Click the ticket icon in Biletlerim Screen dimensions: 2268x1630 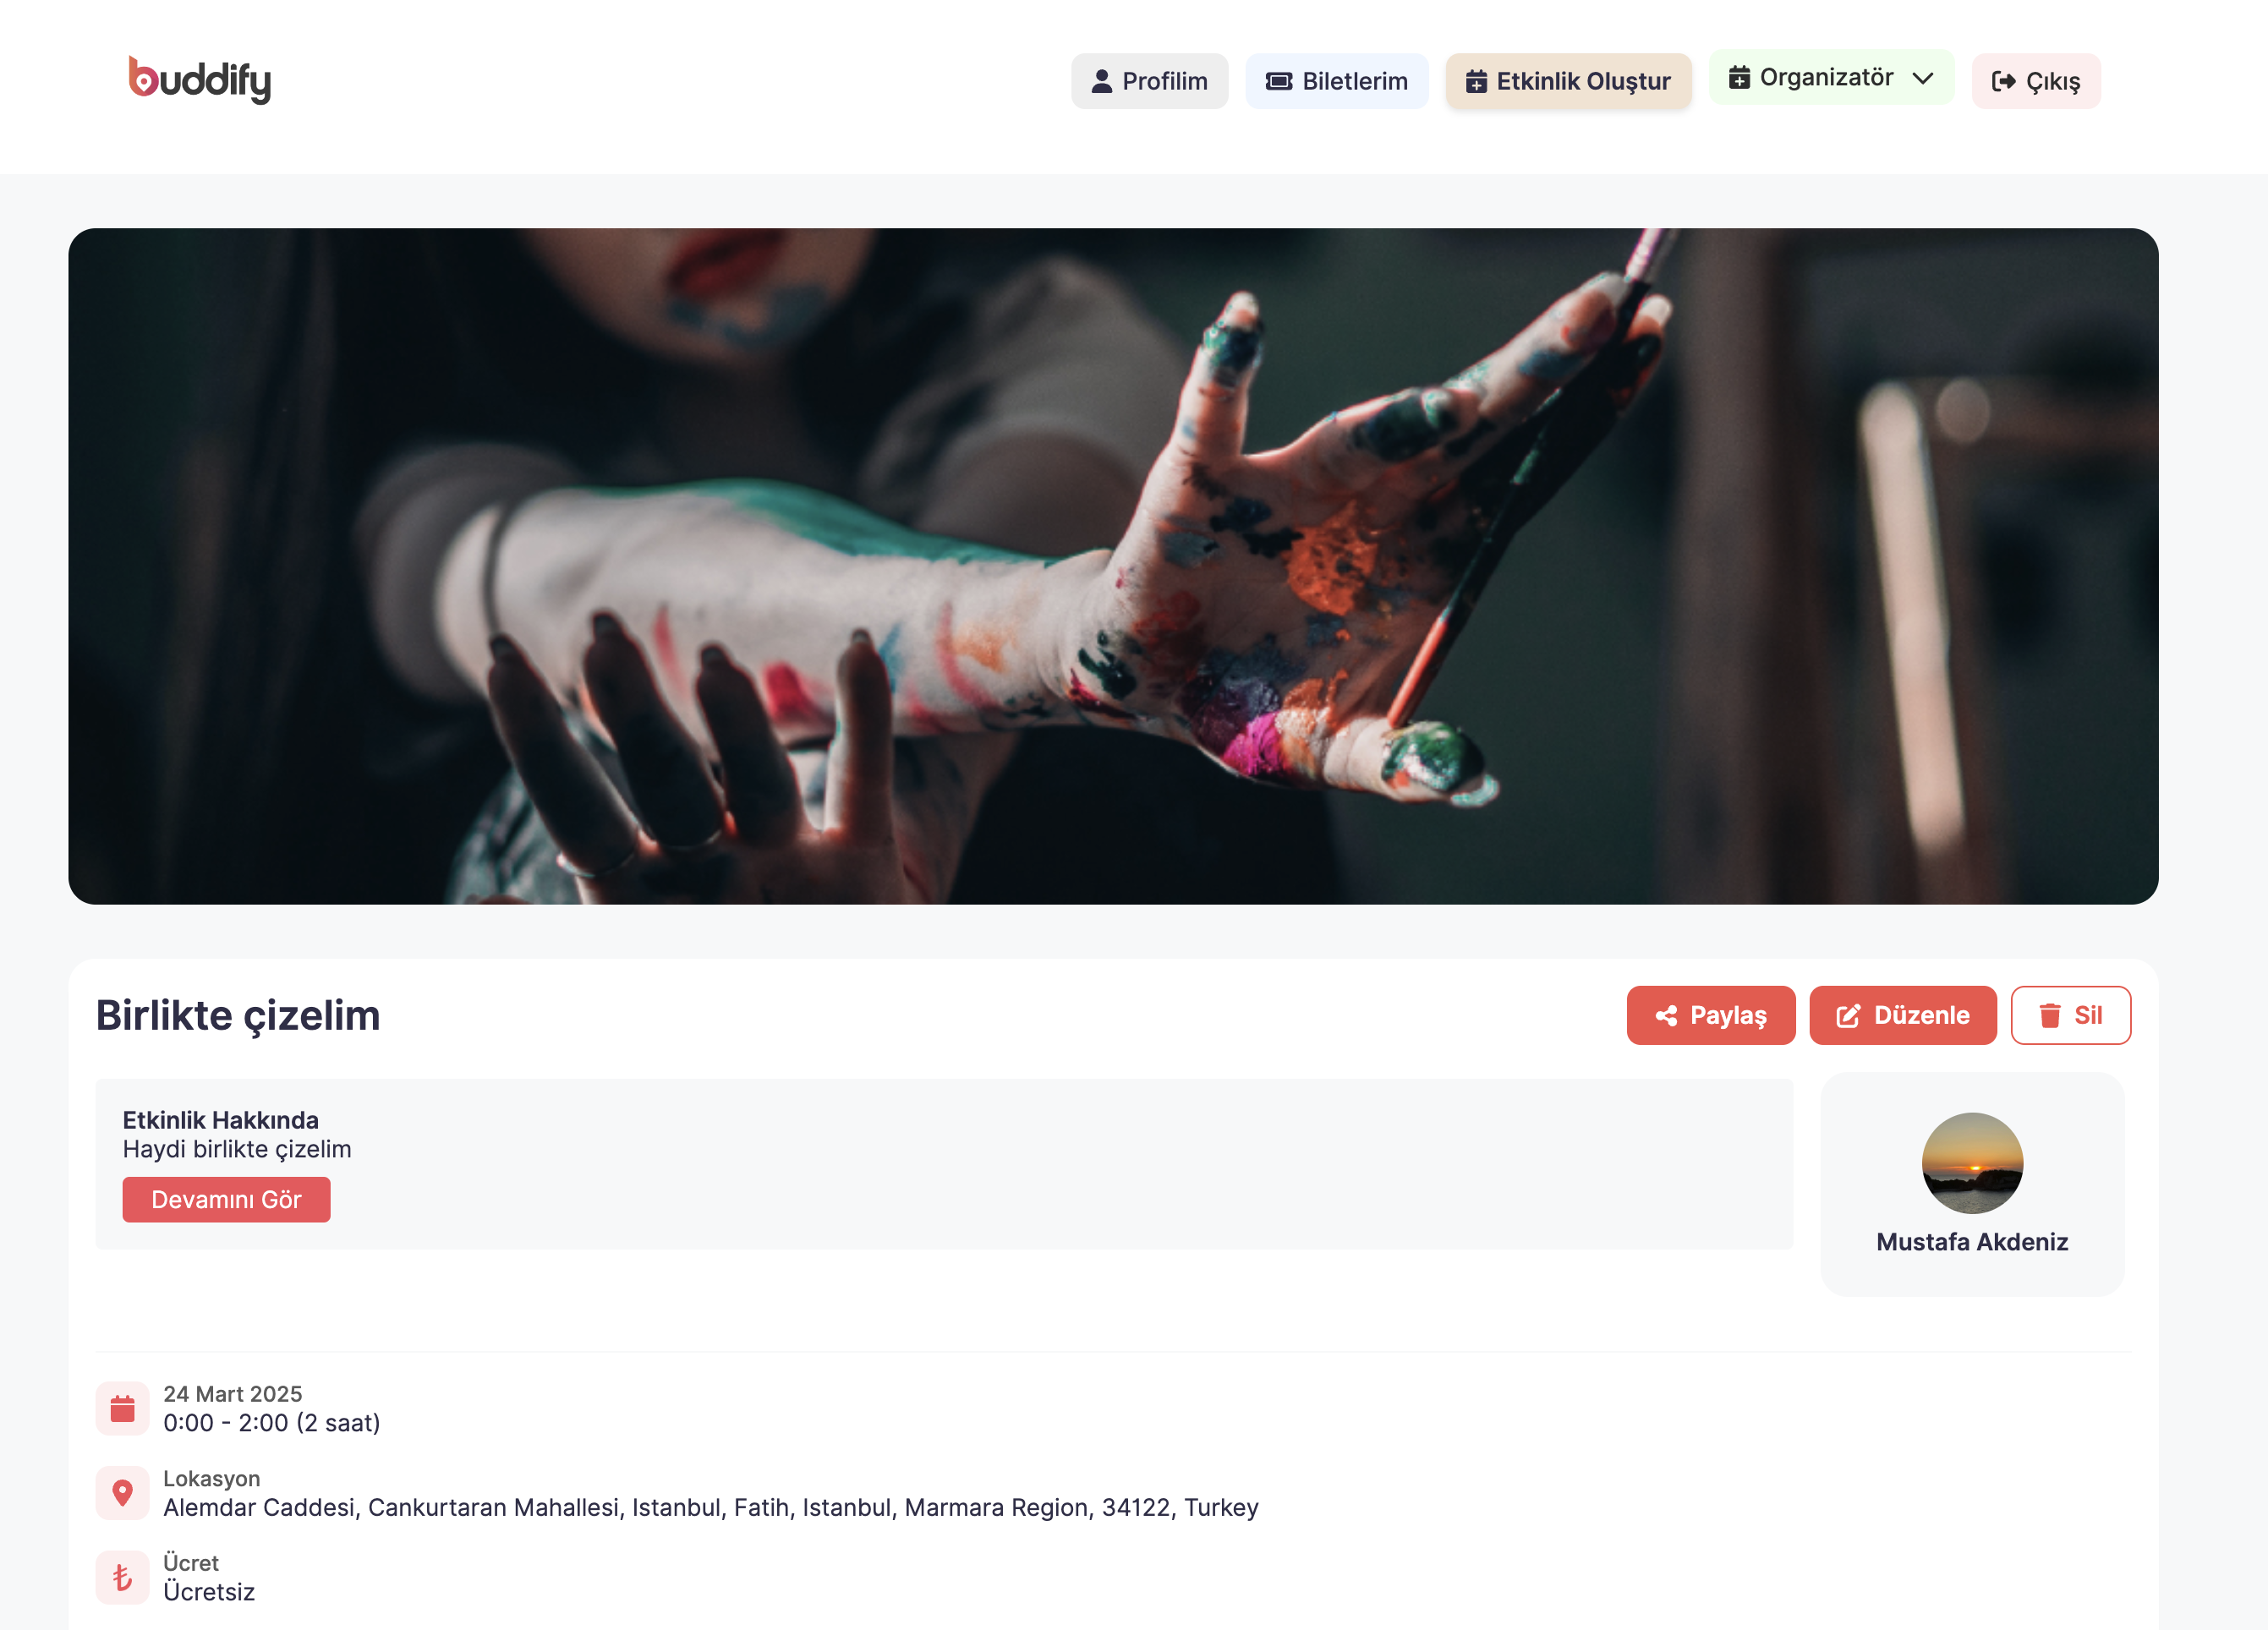pyautogui.click(x=1279, y=81)
